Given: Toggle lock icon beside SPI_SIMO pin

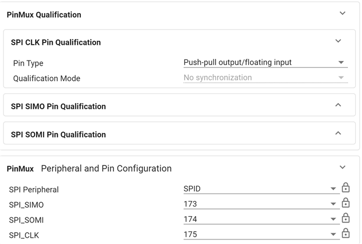Looking at the screenshot, I should click(346, 204).
